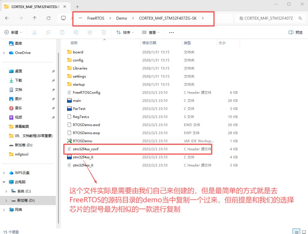Refresh the current folder view
Image resolution: width=308 pixels, height=234 pixels.
point(48,18)
